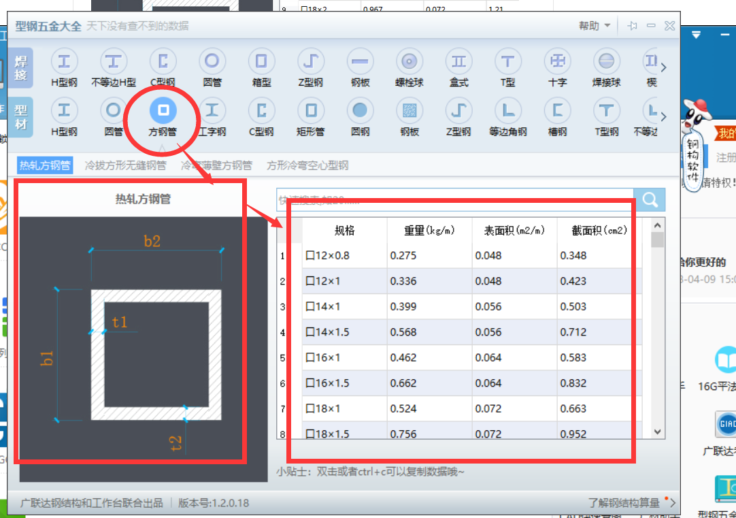Open the 焊接球 welded ball icon
This screenshot has height=518, width=736.
(607, 61)
